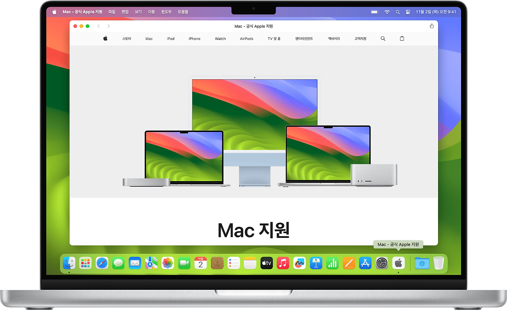Open Launchpad from the Dock
Viewport: 507px width, 310px height.
[x=86, y=263]
